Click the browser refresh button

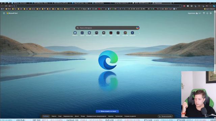[6, 6]
